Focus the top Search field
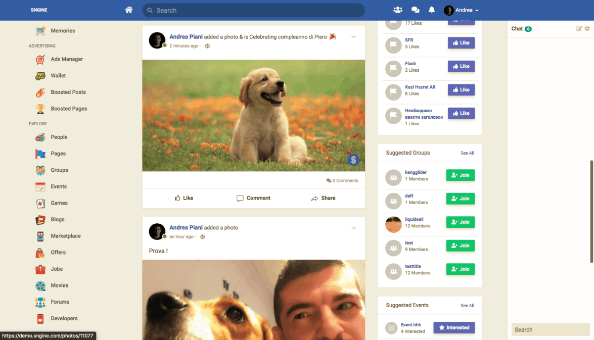The height and width of the screenshot is (340, 594). coord(253,10)
